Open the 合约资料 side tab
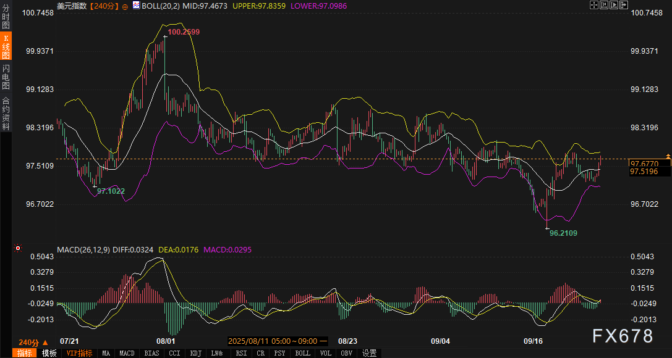 pos(6,114)
